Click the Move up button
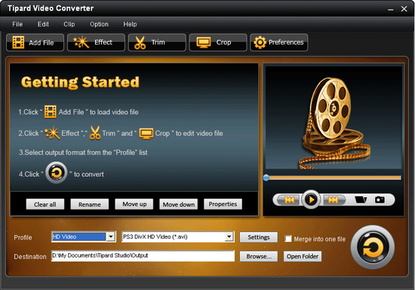 (x=134, y=204)
